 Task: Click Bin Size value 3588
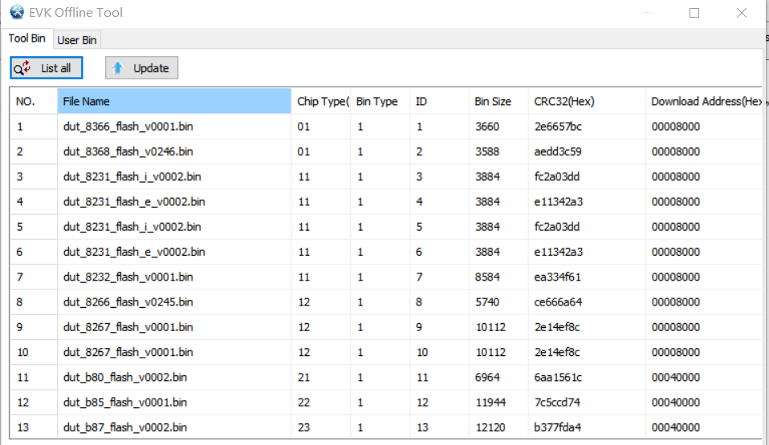click(487, 152)
